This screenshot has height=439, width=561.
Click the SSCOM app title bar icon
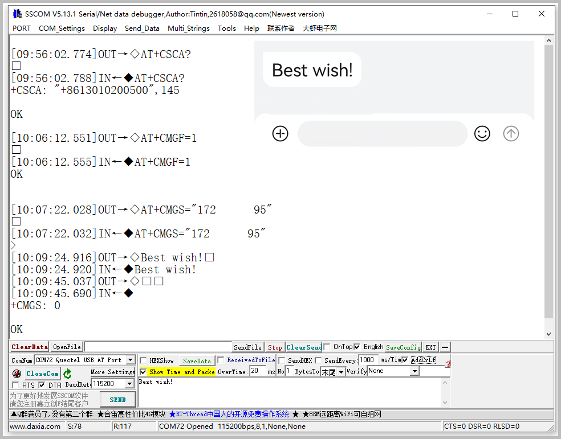(x=17, y=14)
